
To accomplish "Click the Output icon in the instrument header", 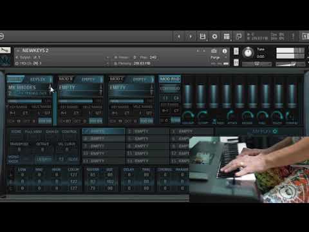I will [17, 57].
